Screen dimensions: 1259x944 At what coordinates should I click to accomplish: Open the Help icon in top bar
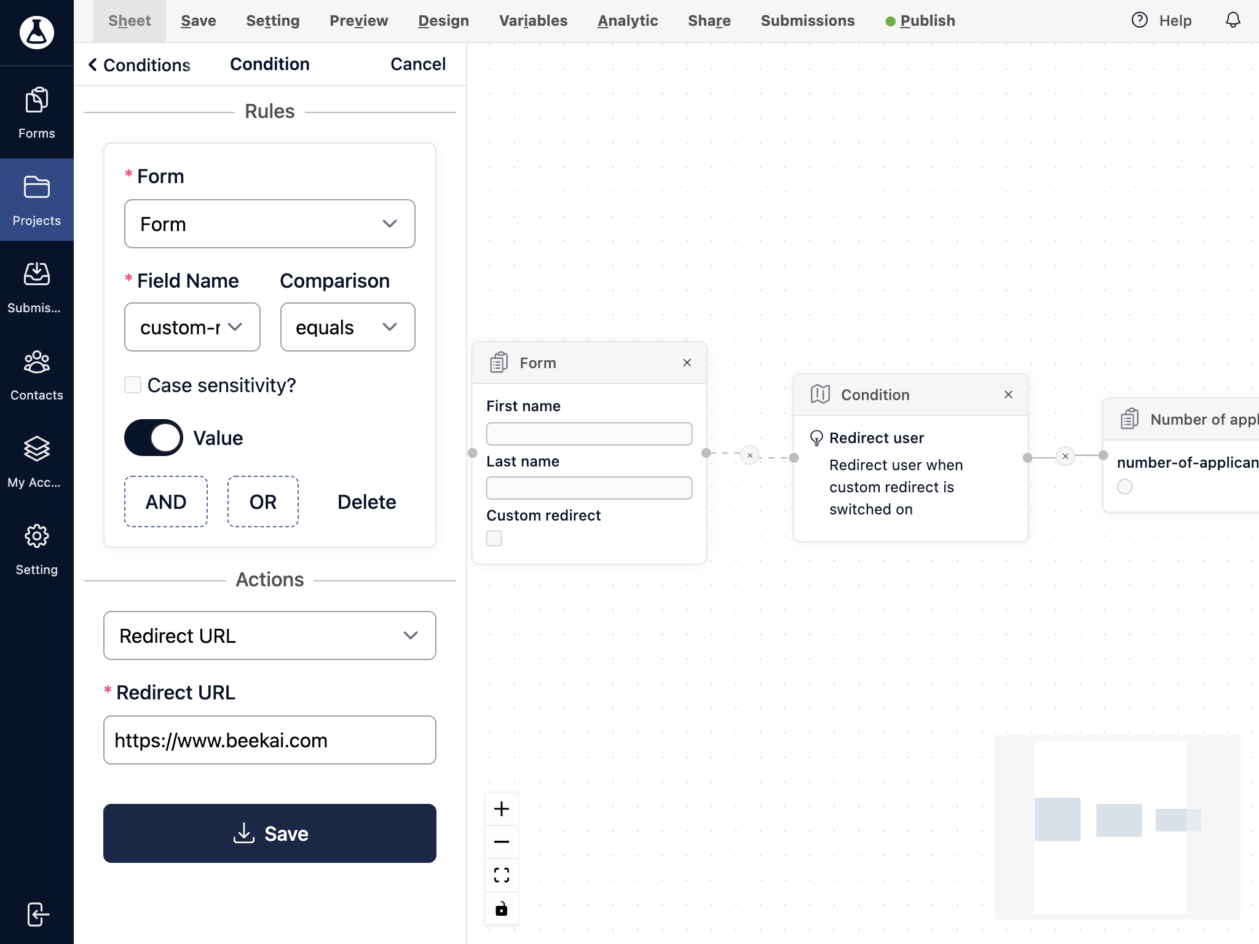coord(1139,20)
